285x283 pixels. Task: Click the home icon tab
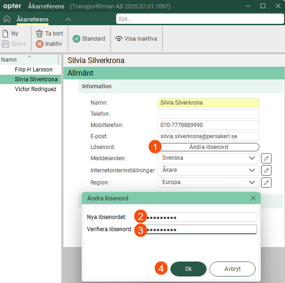click(x=7, y=19)
